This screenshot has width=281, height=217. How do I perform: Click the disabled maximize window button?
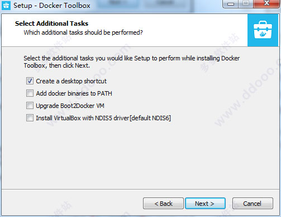tap(246, 4)
